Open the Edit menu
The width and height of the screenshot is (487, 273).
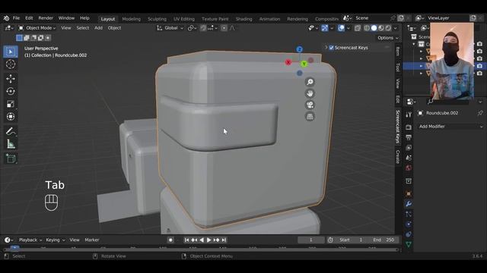(29, 18)
